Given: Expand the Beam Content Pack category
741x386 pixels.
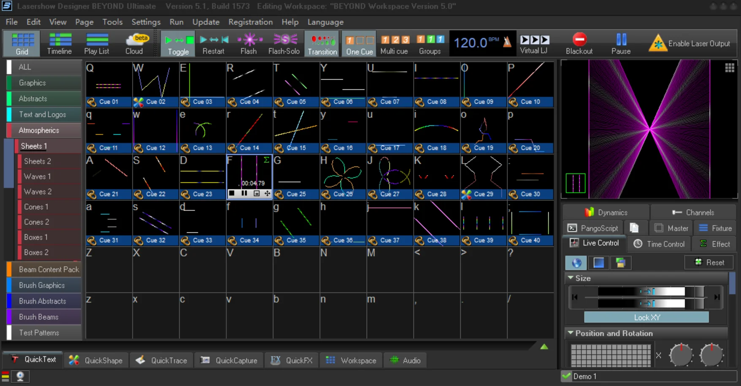Looking at the screenshot, I should click(44, 269).
